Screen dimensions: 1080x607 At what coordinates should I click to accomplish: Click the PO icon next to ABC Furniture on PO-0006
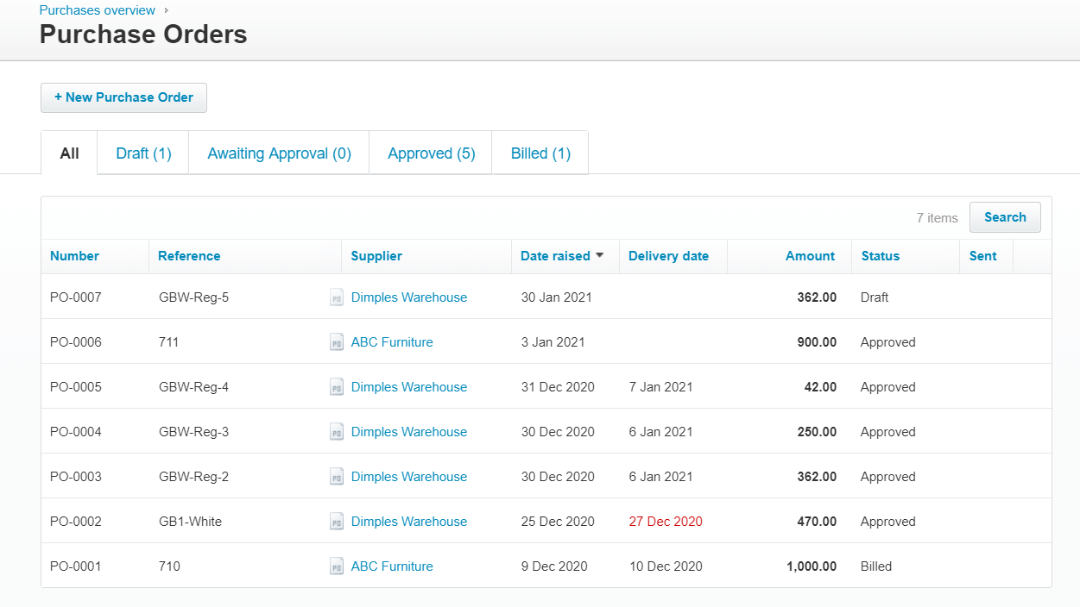337,342
